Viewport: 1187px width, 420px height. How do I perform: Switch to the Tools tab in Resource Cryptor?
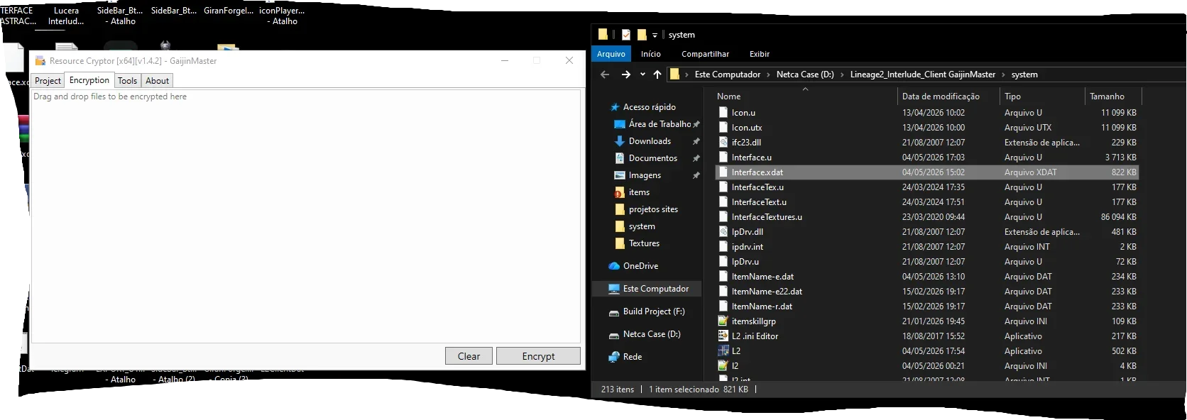point(128,81)
